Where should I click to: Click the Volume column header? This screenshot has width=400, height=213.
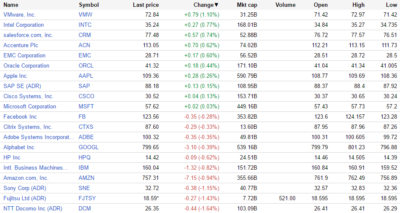pyautogui.click(x=285, y=5)
